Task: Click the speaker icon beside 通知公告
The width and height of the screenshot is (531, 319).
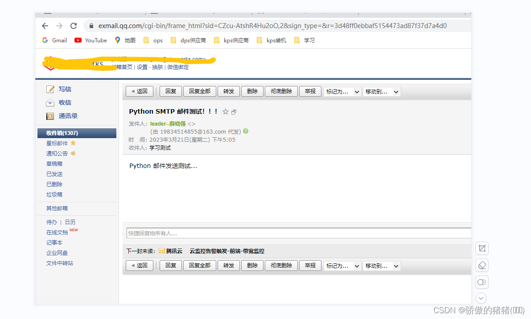Action: tap(73, 153)
